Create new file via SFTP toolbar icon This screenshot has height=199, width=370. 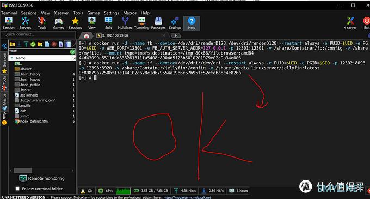coord(47,44)
